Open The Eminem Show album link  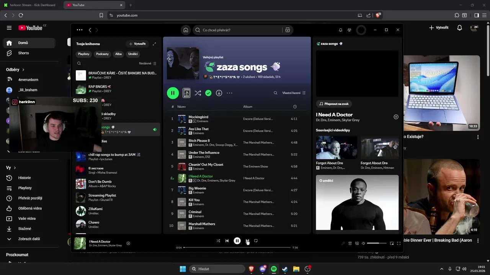tap(255, 167)
